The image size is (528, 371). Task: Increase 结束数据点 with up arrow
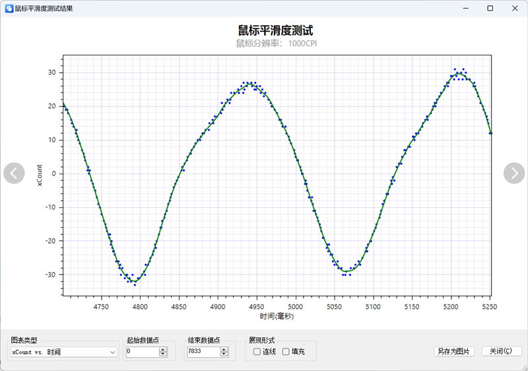click(223, 350)
